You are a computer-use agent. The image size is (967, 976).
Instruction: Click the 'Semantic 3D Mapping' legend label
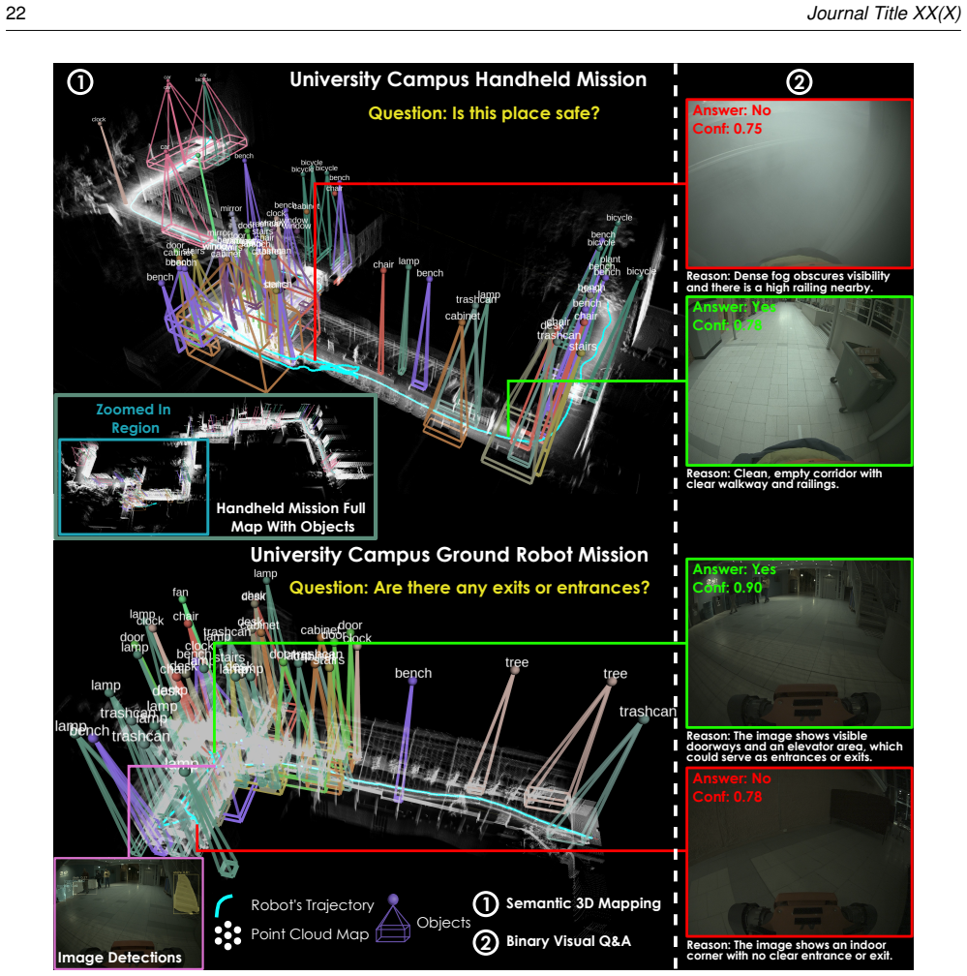(583, 903)
